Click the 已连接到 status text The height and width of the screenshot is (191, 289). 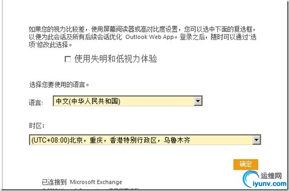pyautogui.click(x=54, y=182)
